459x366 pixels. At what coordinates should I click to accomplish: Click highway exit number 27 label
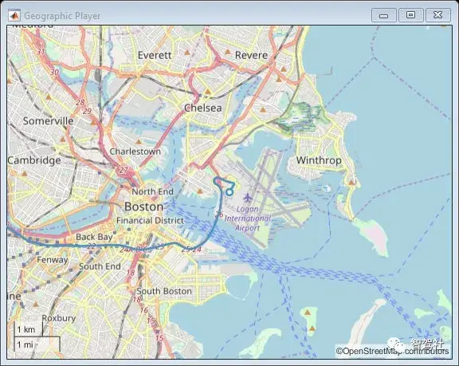124,170
